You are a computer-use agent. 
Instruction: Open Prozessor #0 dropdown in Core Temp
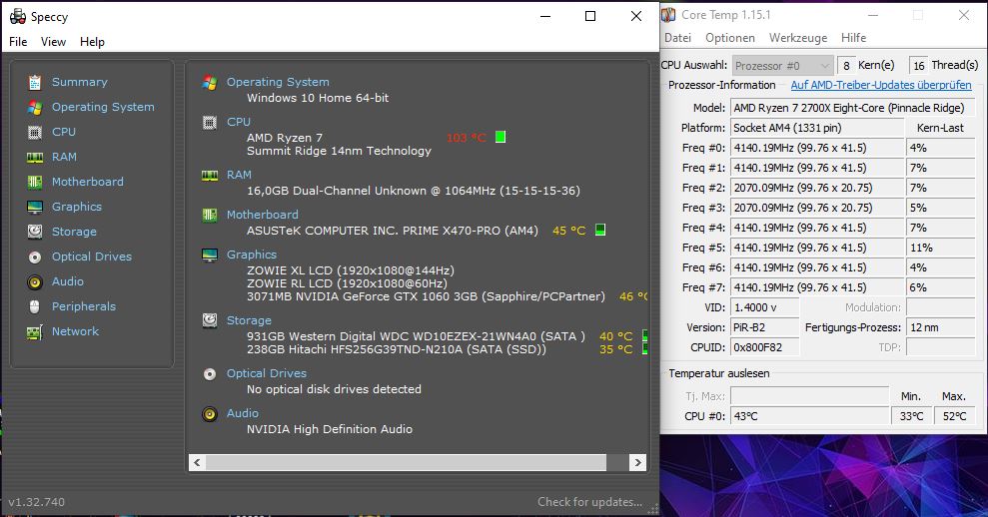click(782, 66)
